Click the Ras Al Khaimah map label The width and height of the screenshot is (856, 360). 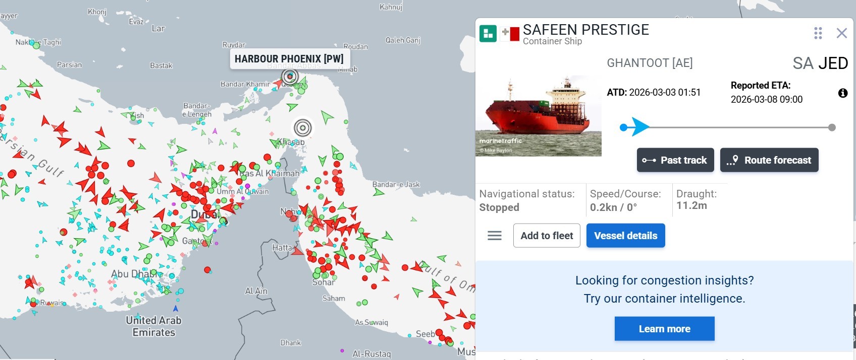(269, 173)
